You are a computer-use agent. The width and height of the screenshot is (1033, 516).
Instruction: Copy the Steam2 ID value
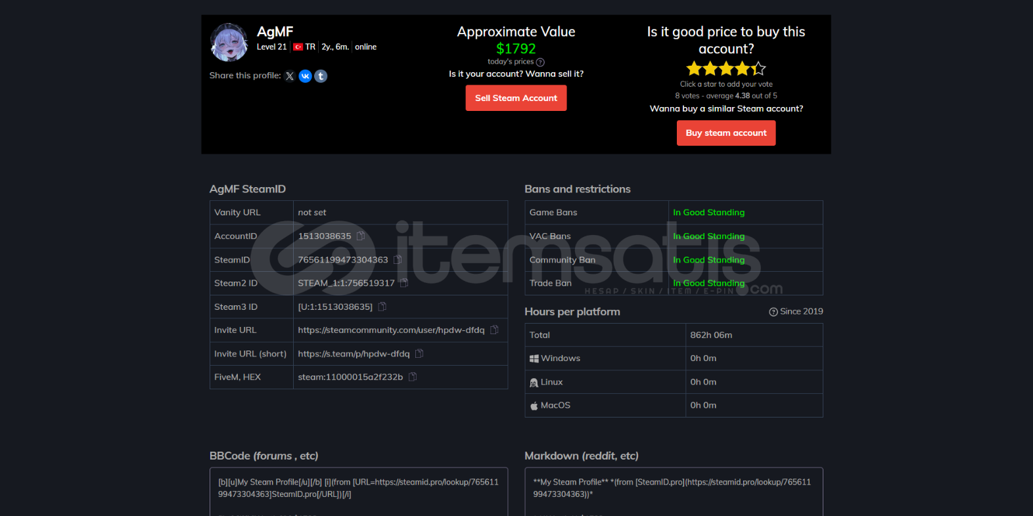click(404, 283)
